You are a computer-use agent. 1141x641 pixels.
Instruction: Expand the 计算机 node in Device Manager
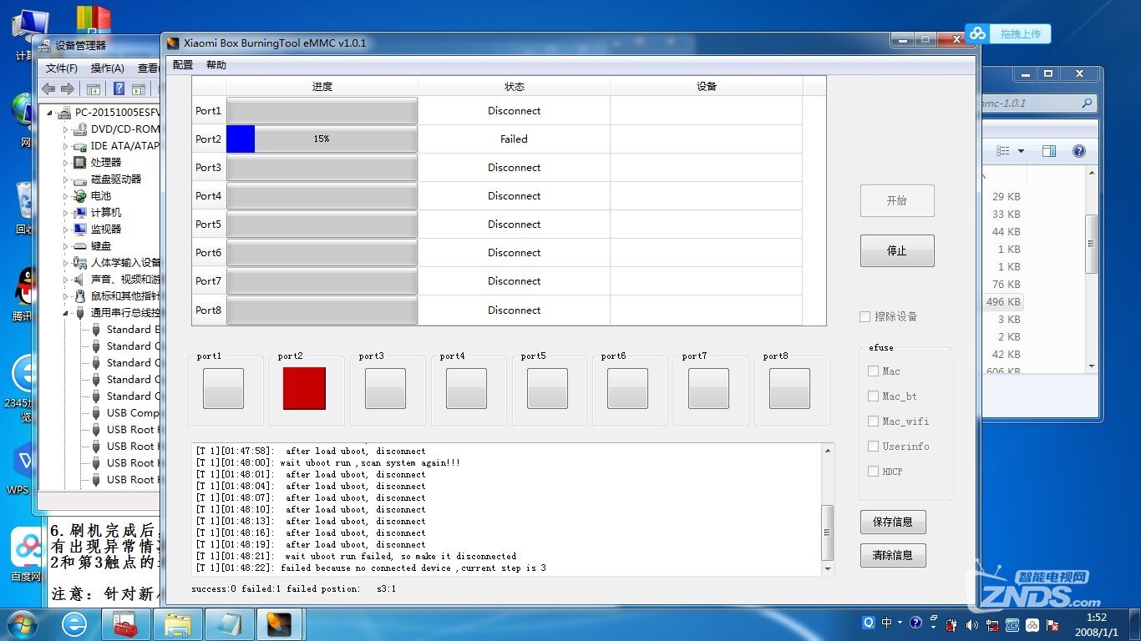coord(65,213)
